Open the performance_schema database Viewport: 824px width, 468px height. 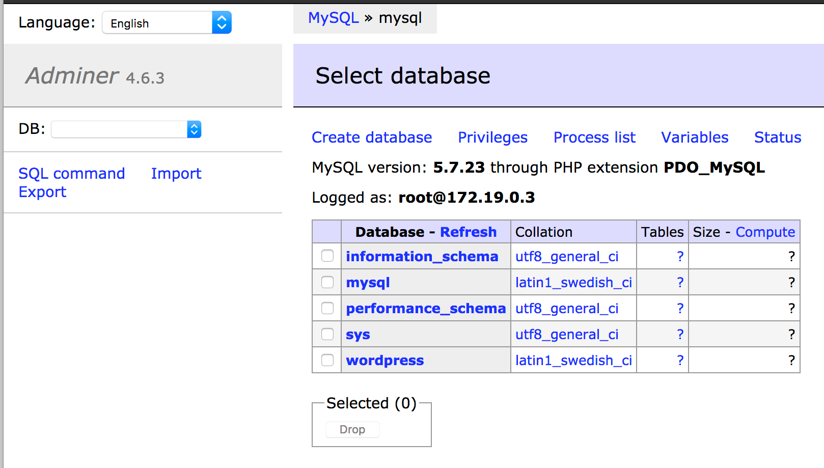click(426, 309)
